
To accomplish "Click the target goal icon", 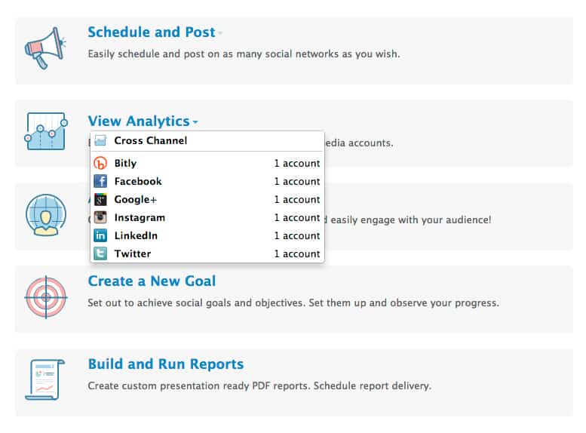I will point(46,297).
